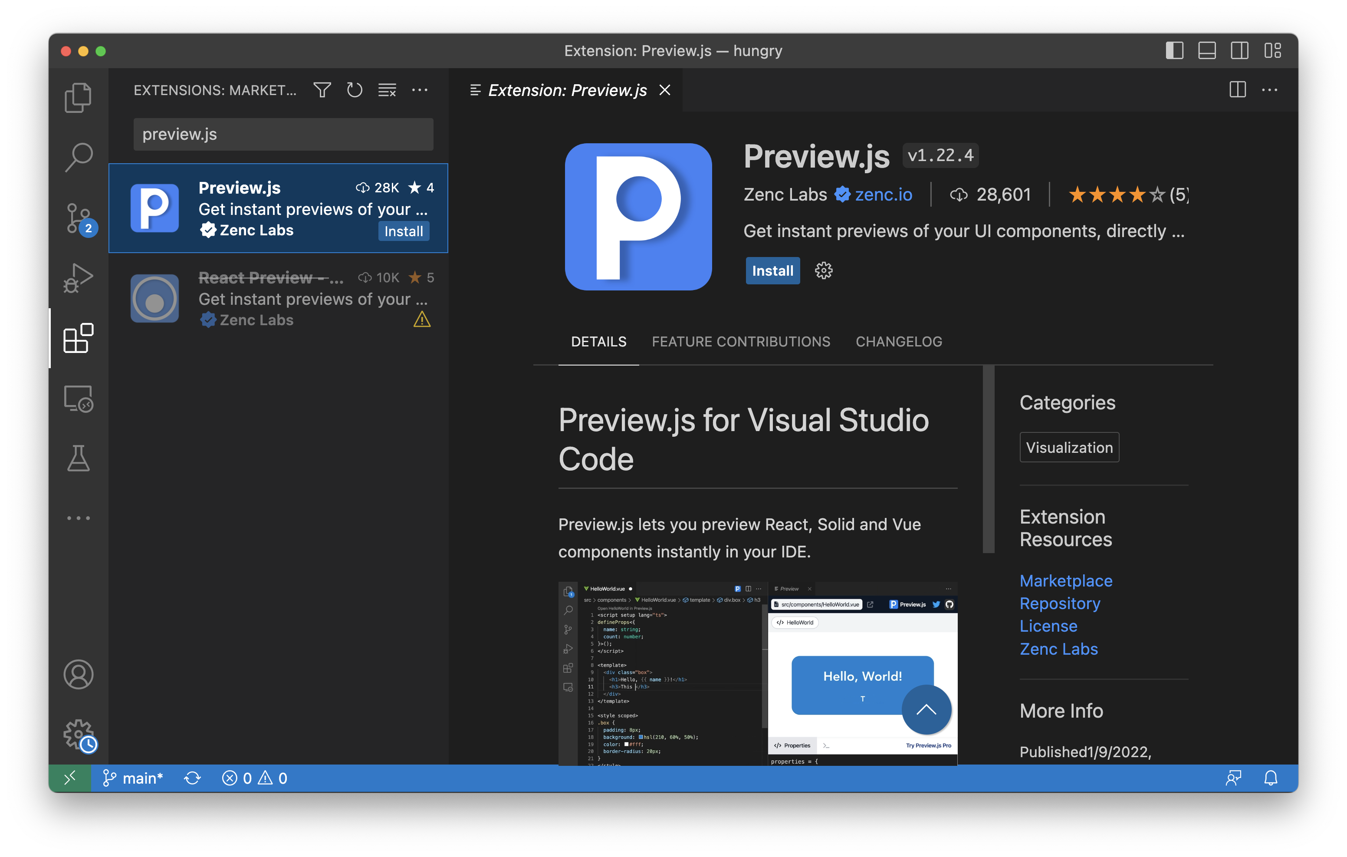This screenshot has height=857, width=1347.
Task: Open more actions menu in the editor title bar
Action: click(1270, 89)
